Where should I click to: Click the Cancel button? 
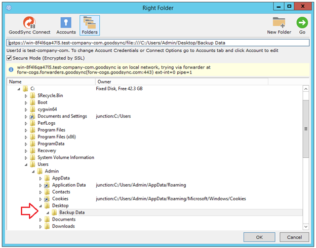click(x=294, y=237)
